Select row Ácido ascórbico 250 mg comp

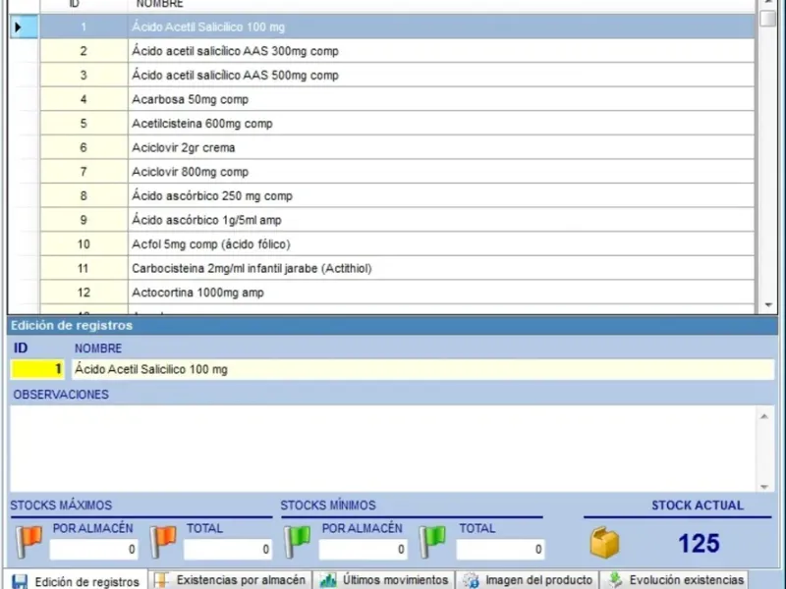[x=441, y=195]
